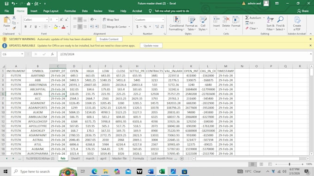Click Insert Function fx icon
This screenshot has height=176, width=314.
pos(52,54)
